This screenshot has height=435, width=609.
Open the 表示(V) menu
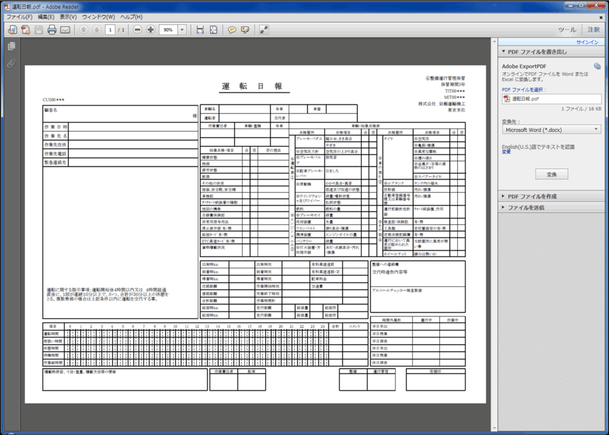coord(68,17)
